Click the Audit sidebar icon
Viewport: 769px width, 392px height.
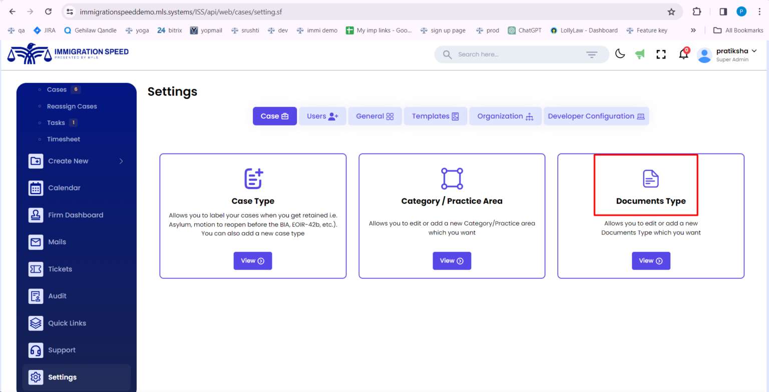coord(36,296)
